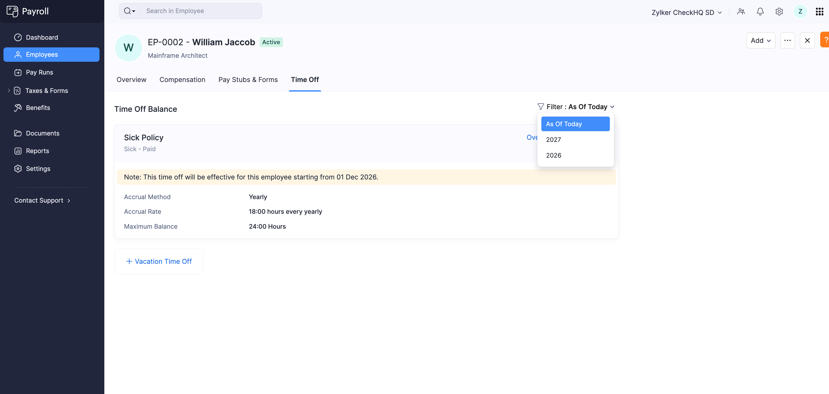Click William Jaccob's W avatar

(x=128, y=48)
